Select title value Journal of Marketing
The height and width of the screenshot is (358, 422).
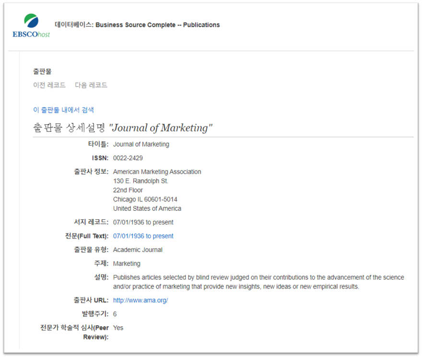tap(141, 144)
